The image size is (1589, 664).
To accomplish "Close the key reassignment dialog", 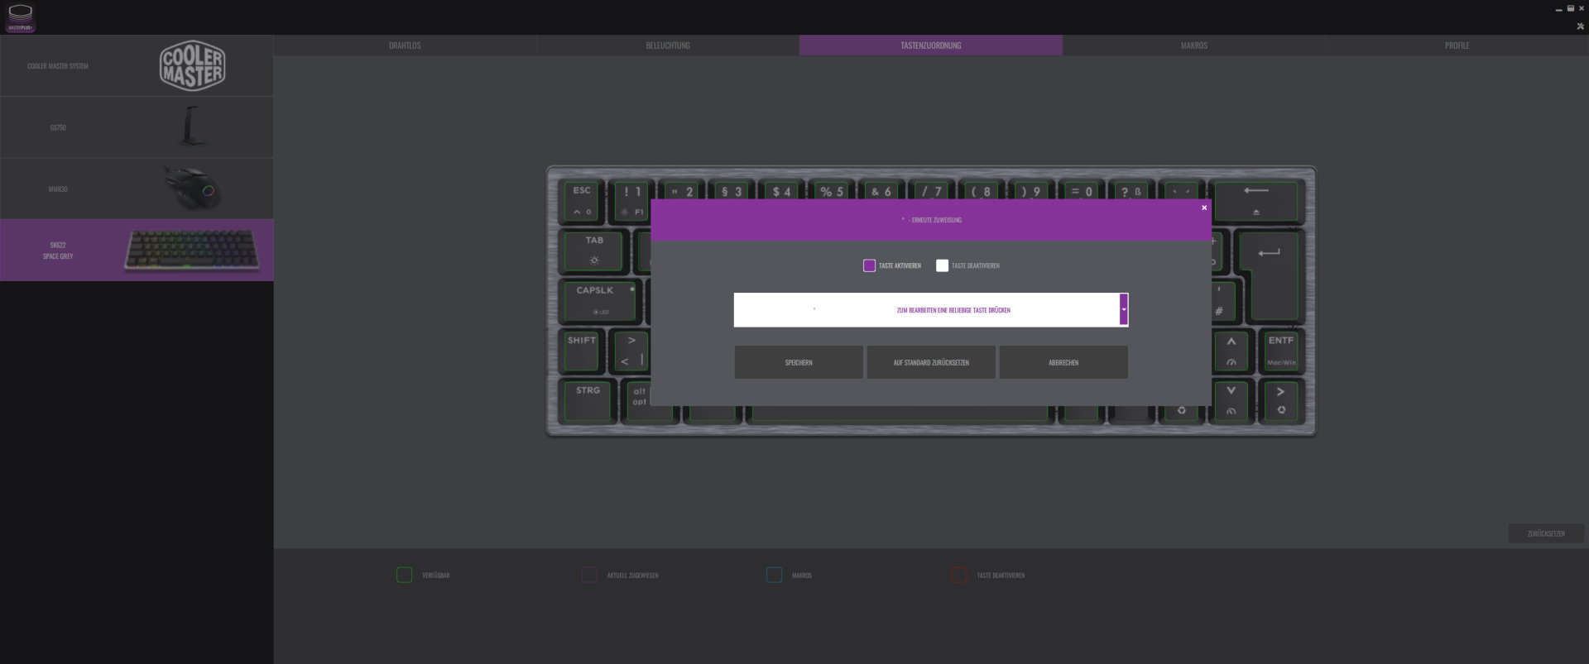I will tap(1204, 208).
